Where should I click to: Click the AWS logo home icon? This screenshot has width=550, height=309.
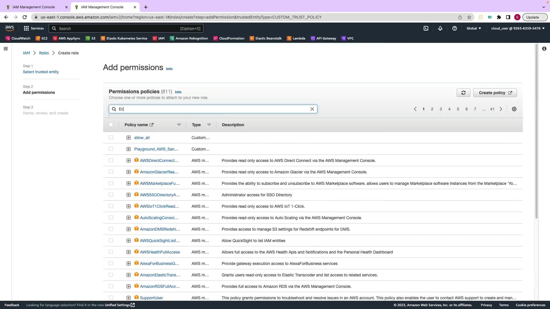click(x=9, y=28)
